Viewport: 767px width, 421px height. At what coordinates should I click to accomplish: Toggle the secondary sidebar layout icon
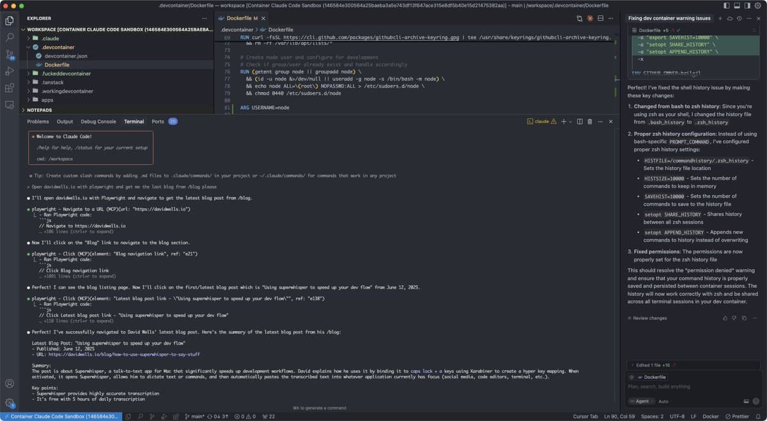[746, 5]
